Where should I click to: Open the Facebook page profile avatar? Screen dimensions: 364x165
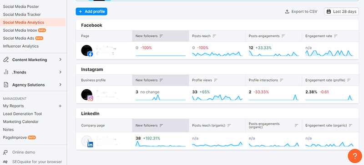(x=87, y=50)
